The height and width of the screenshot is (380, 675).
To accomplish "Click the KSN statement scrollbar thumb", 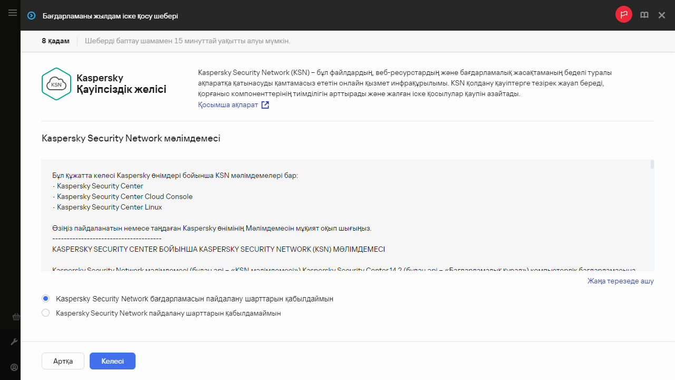I will (652, 164).
